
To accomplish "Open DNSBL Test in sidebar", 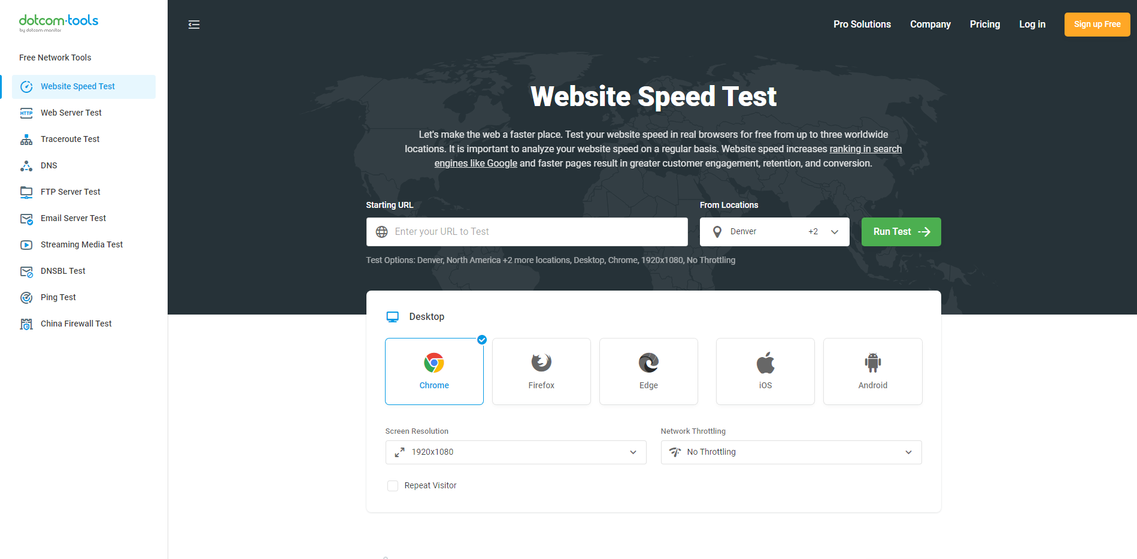I will [x=84, y=271].
